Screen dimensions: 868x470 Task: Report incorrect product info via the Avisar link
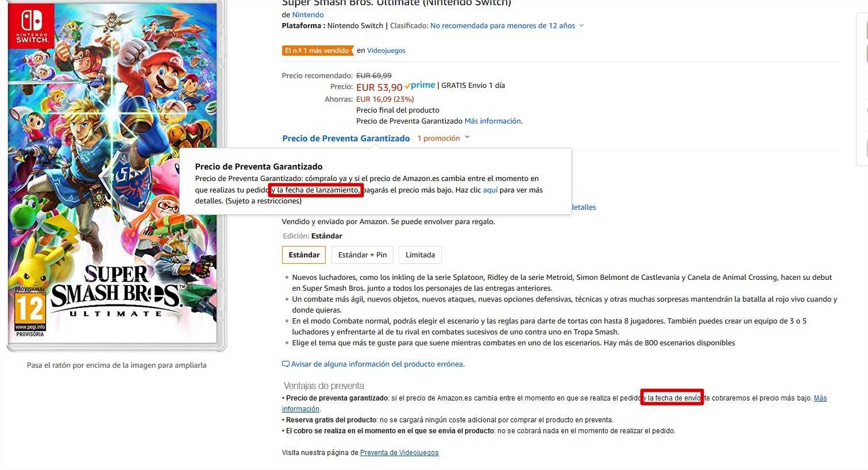click(x=377, y=364)
